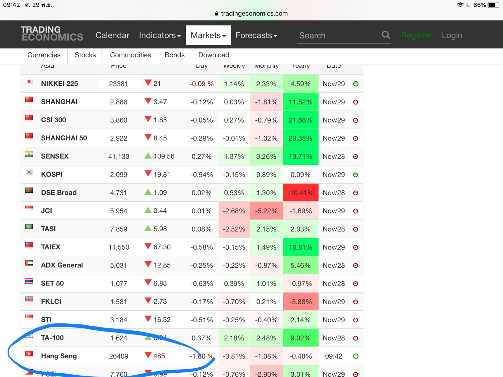This screenshot has width=503, height=377.
Task: Click the red clock icon in JCI row
Action: [356, 211]
